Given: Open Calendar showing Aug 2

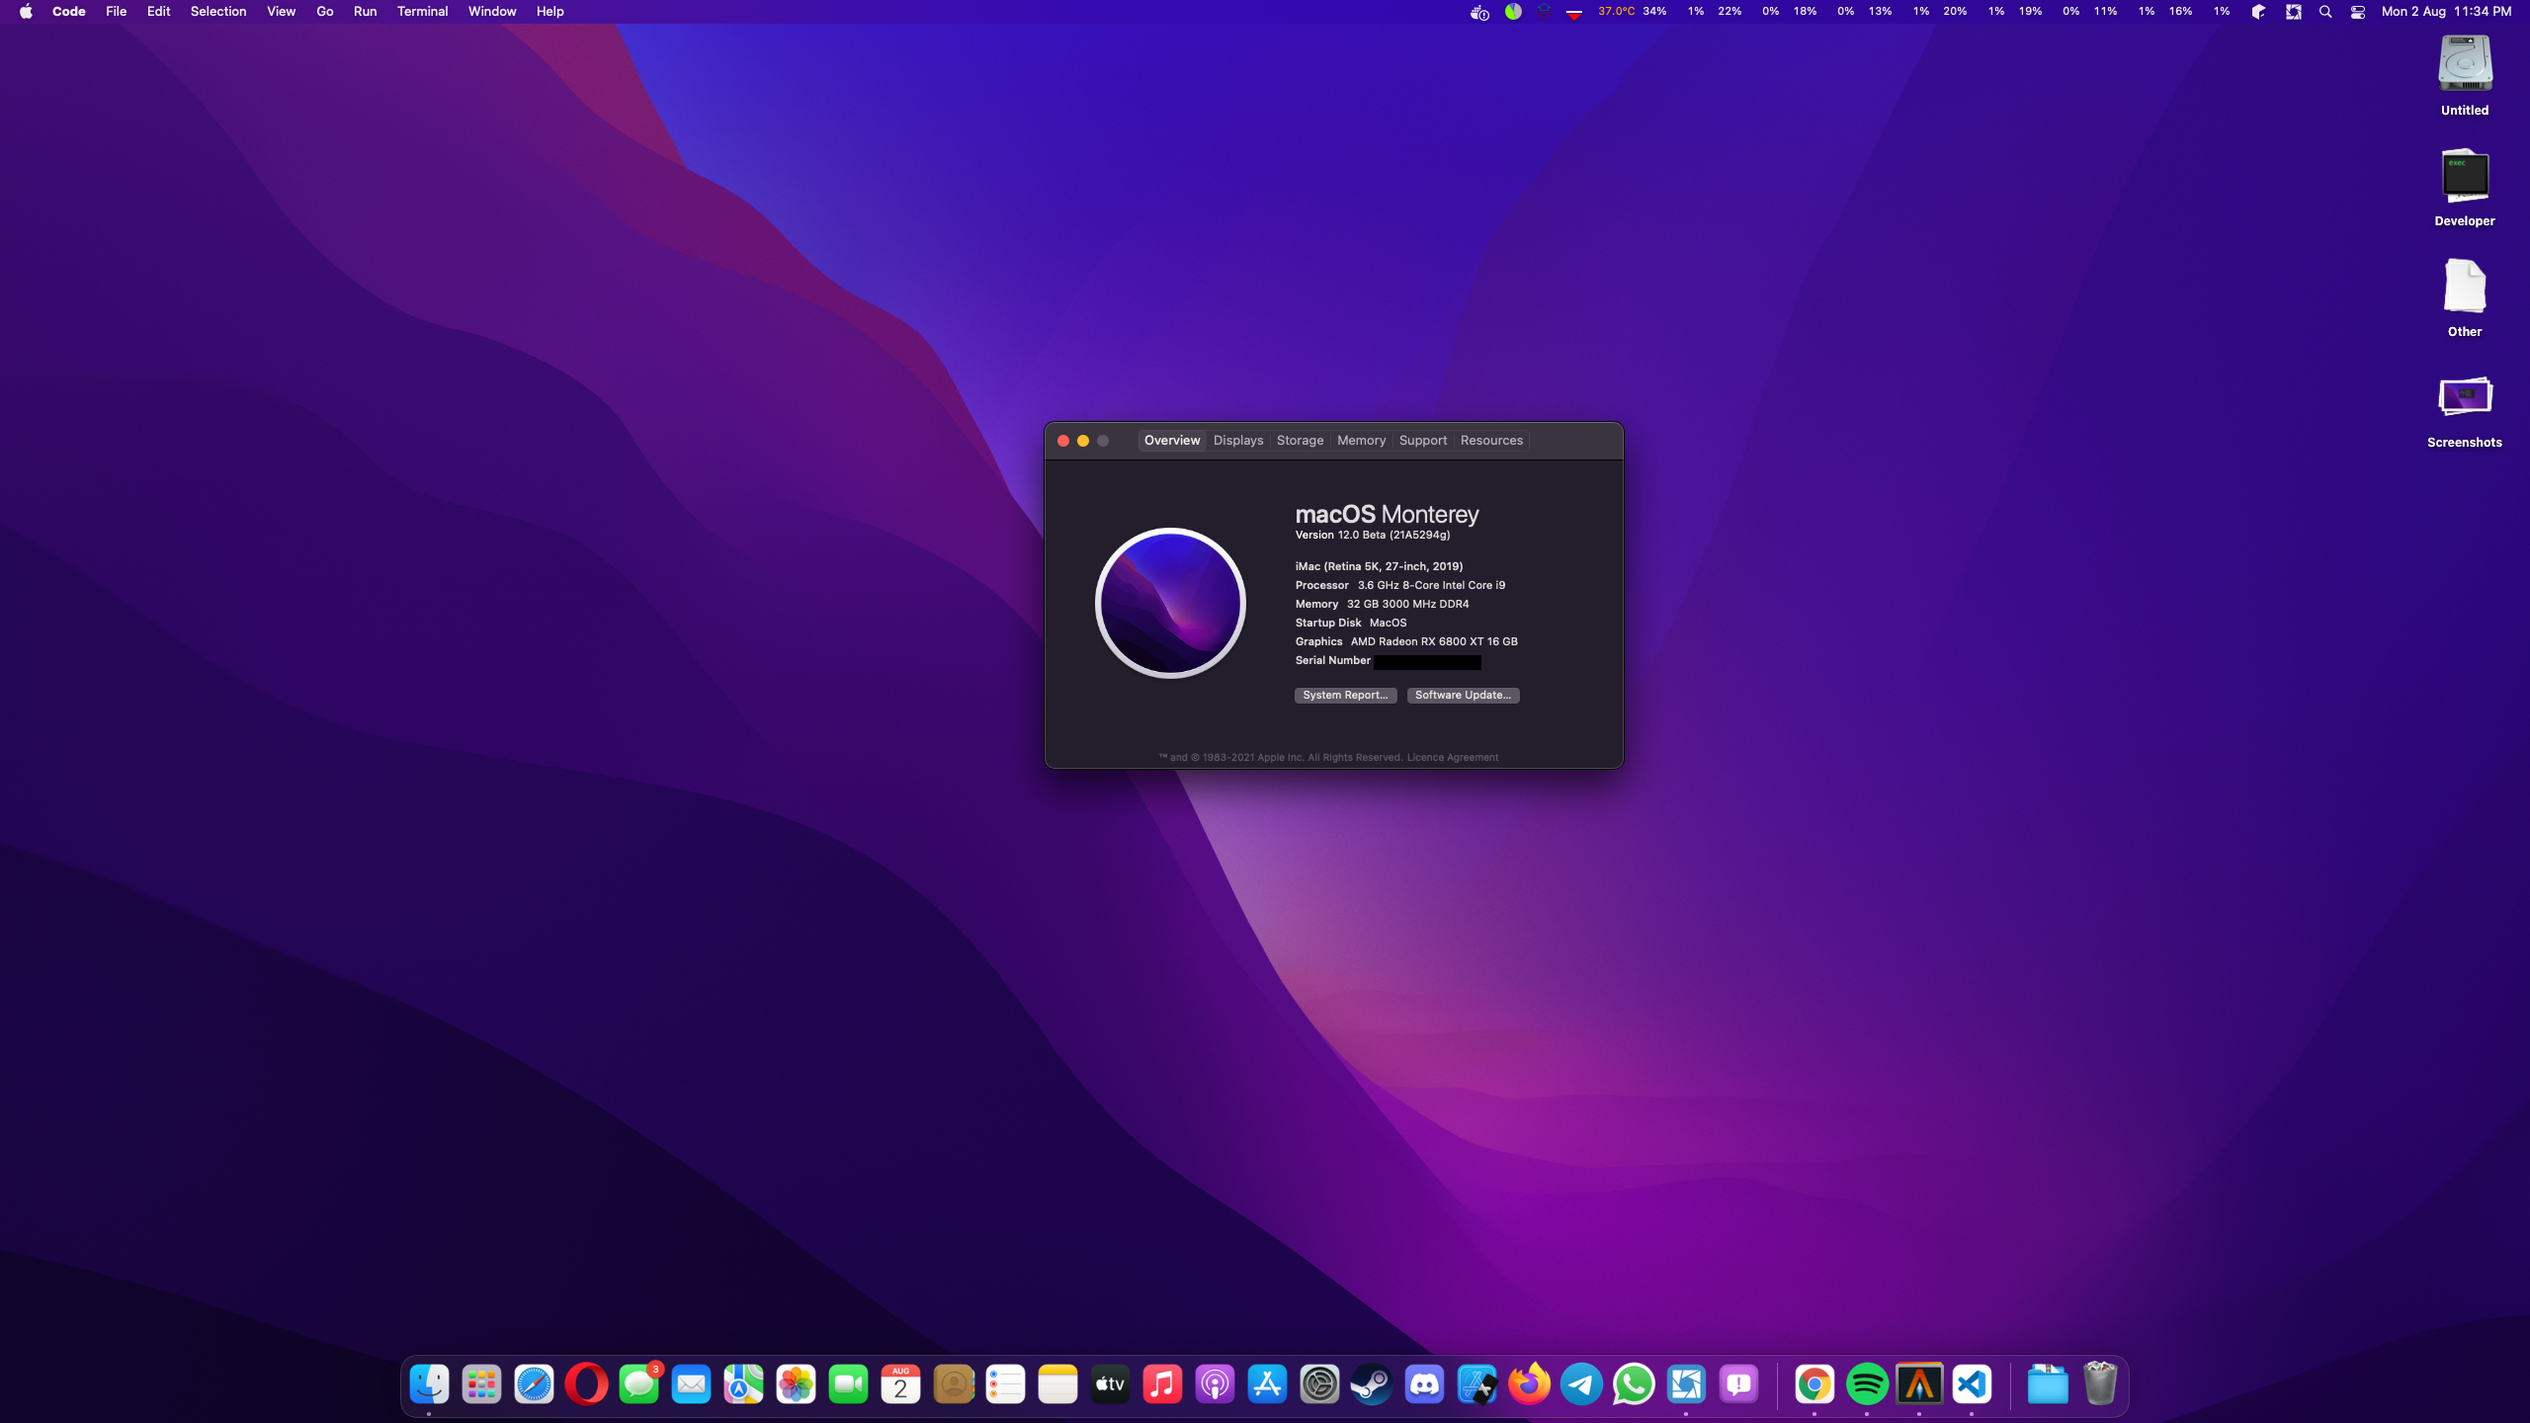Looking at the screenshot, I should pyautogui.click(x=900, y=1384).
